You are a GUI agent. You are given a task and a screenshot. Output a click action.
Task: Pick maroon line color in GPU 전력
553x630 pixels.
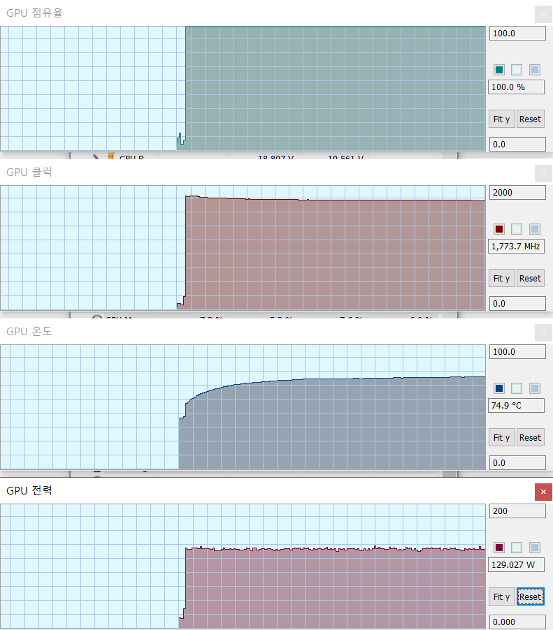[x=499, y=547]
